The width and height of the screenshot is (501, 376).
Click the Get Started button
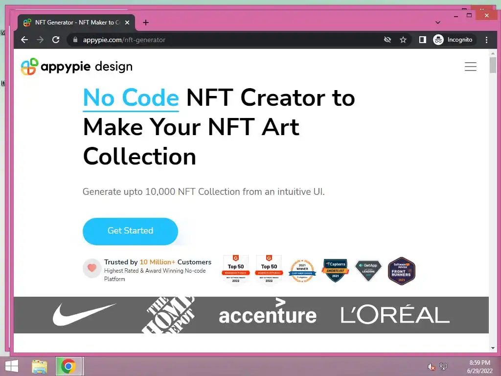[130, 231]
